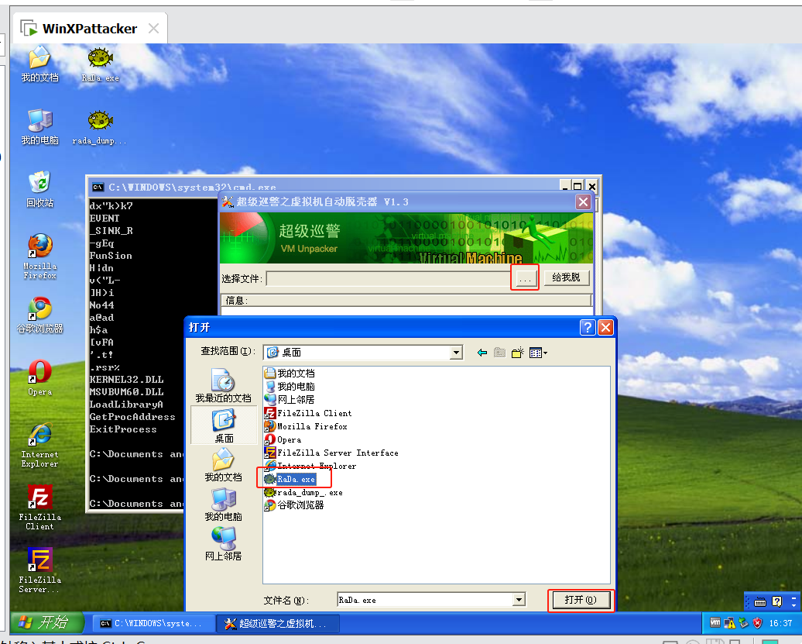This screenshot has width=802, height=644.
Task: Click the system tray clock 16:37
Action: (x=780, y=623)
